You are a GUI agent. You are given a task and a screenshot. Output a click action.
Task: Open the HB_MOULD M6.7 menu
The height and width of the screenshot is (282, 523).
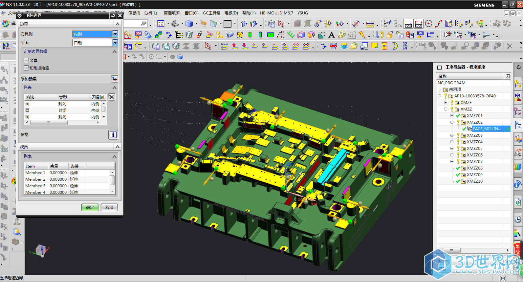[x=276, y=13]
